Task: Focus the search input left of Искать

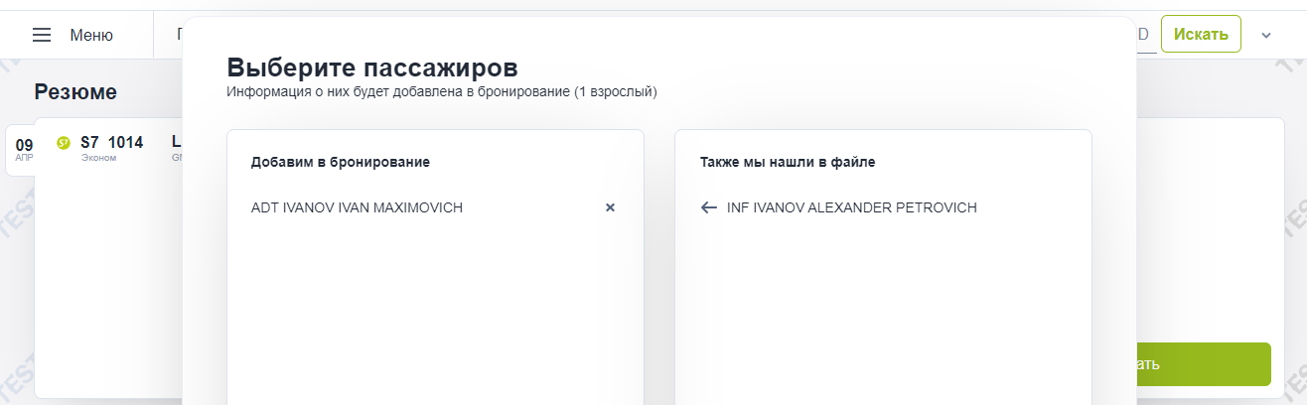Action: 1143,35
